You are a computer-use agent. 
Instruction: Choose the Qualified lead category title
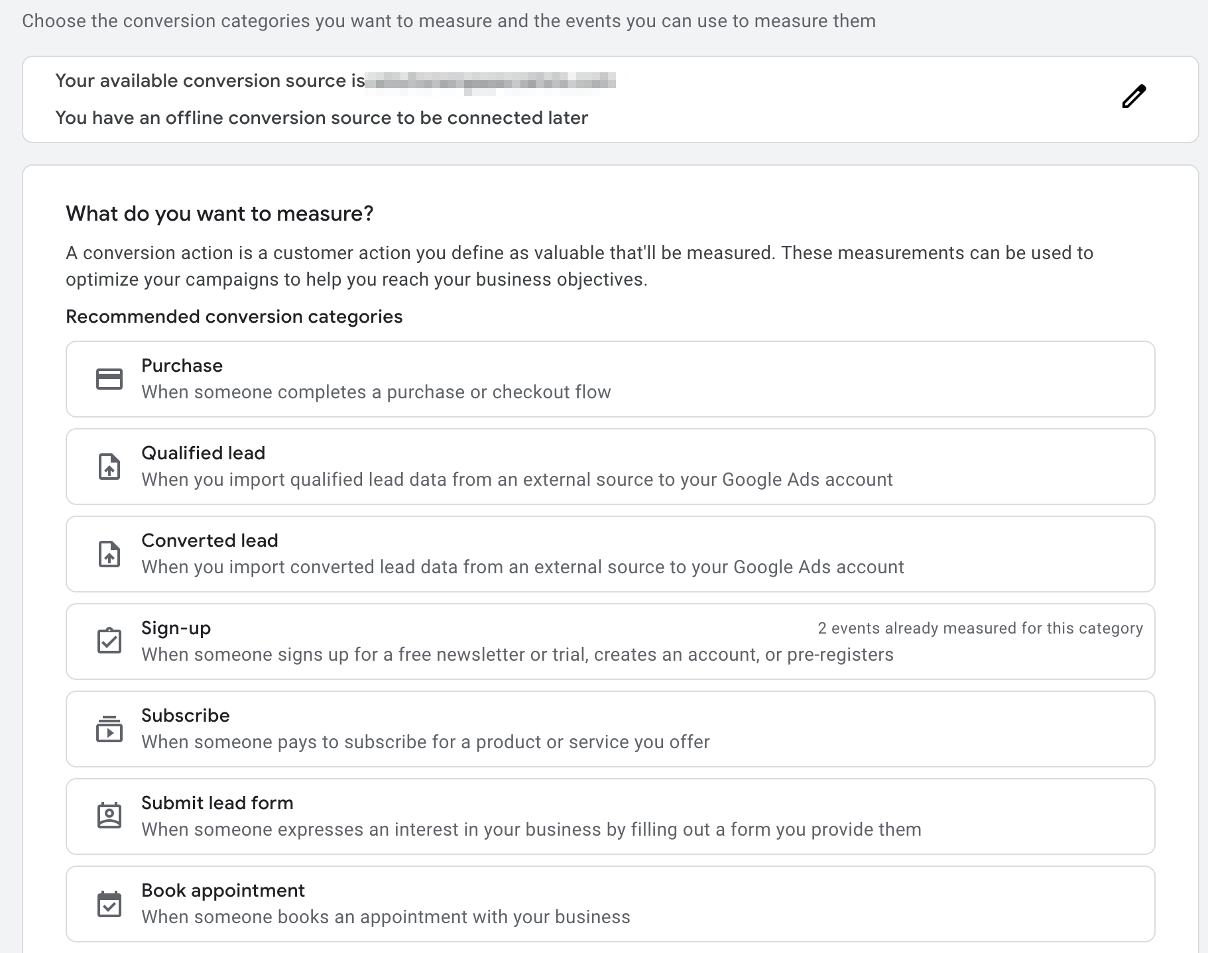(203, 453)
